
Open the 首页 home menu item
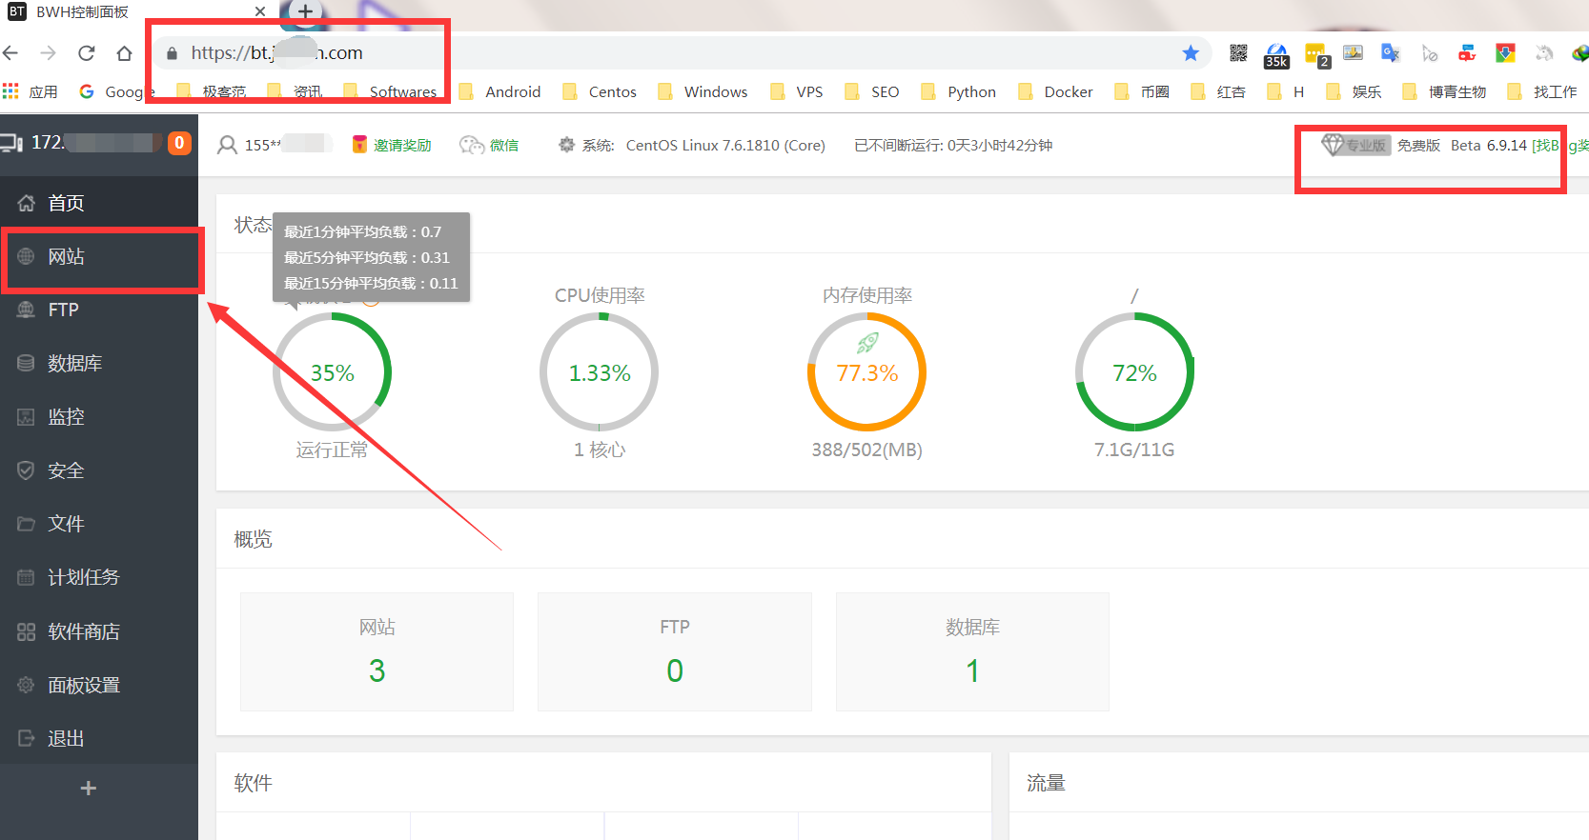[x=99, y=203]
